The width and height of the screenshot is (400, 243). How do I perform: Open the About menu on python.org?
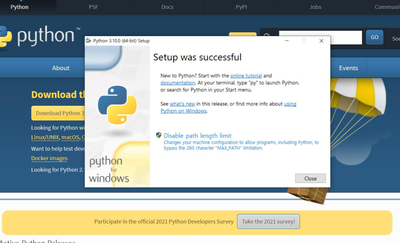click(x=61, y=68)
